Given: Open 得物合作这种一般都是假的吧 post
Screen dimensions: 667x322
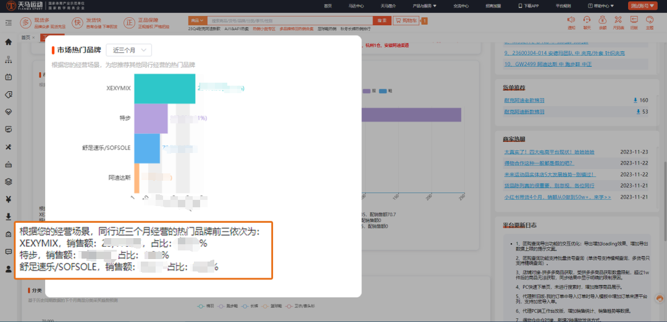Looking at the screenshot, I should [x=539, y=163].
